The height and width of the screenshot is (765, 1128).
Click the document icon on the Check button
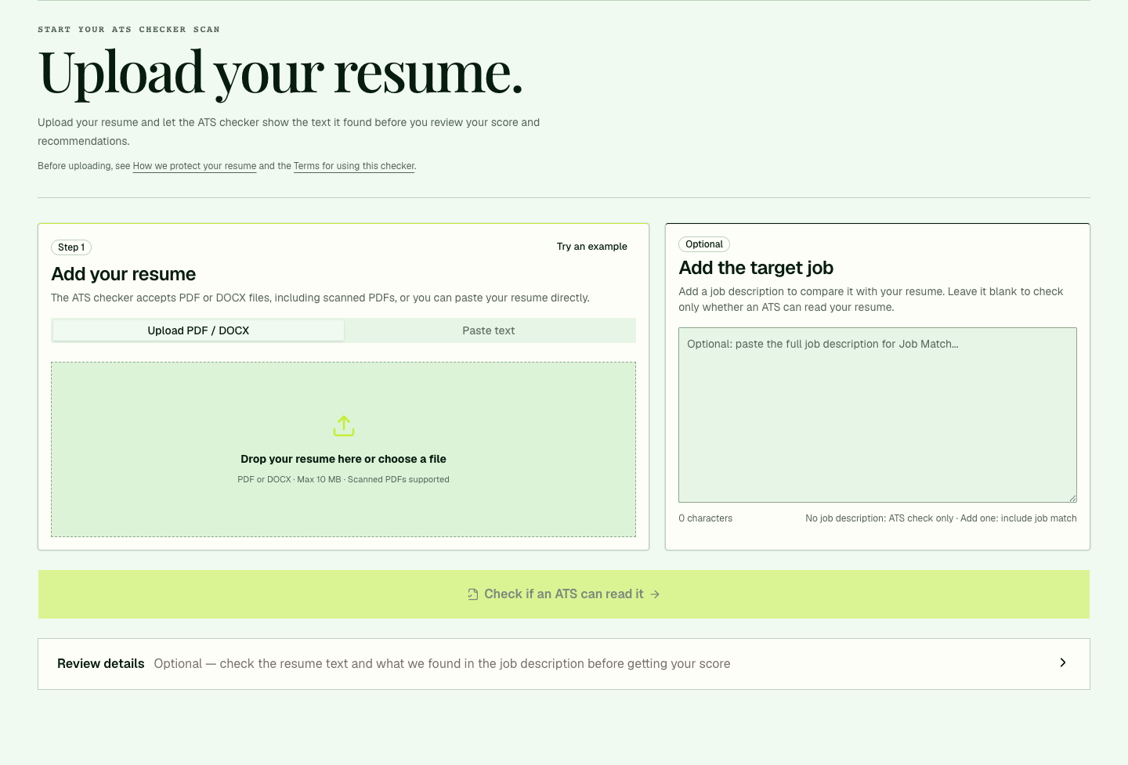473,594
